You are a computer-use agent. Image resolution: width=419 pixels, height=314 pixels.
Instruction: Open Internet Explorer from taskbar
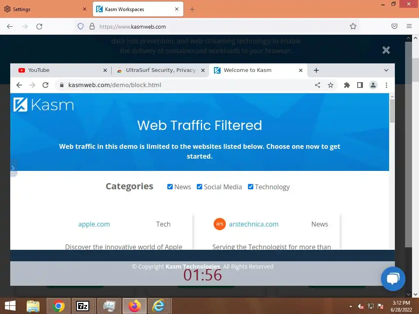pos(158,306)
